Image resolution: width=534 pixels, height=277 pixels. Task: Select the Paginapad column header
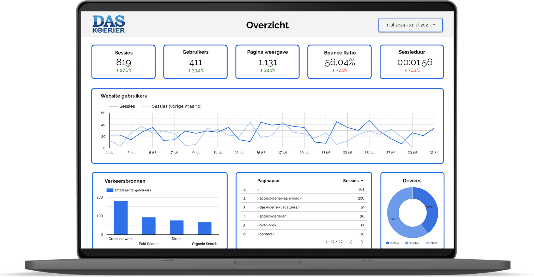tap(268, 180)
